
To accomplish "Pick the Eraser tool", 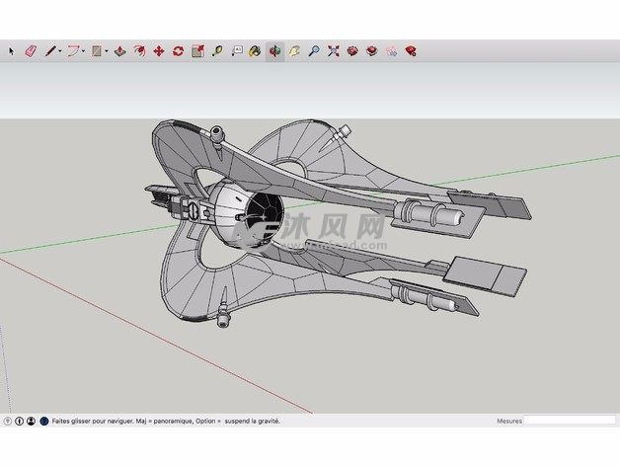I will point(29,50).
